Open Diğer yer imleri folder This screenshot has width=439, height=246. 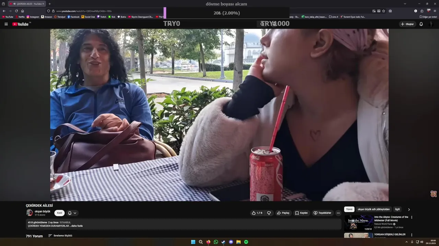428,17
